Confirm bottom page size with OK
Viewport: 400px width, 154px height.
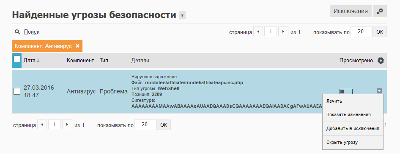pos(164,125)
